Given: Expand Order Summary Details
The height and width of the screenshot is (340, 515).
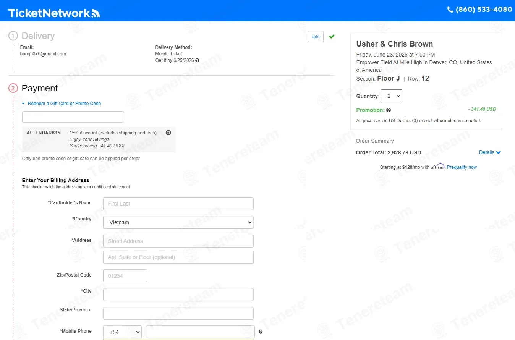Looking at the screenshot, I should tap(490, 152).
